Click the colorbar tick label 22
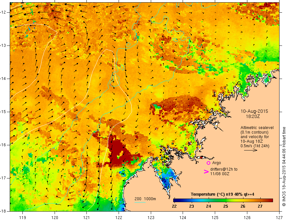 click(175, 206)
